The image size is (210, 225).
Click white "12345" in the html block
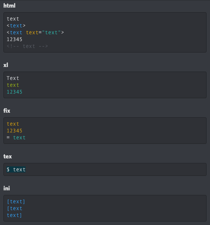coord(14,39)
